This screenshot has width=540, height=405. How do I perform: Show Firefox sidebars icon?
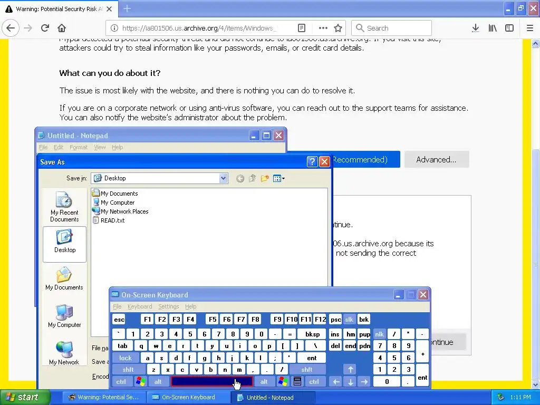pyautogui.click(x=509, y=28)
